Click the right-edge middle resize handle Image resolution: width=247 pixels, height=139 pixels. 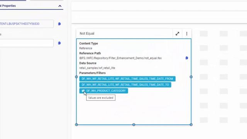(x=191, y=77)
